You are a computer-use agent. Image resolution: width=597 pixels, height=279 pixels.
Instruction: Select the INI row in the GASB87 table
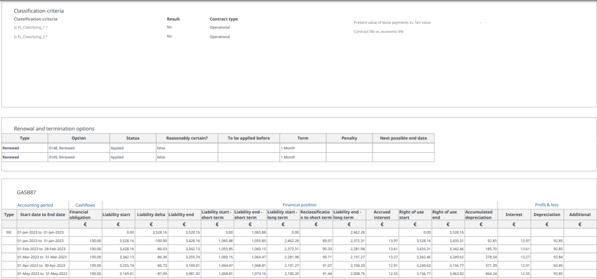(9, 232)
